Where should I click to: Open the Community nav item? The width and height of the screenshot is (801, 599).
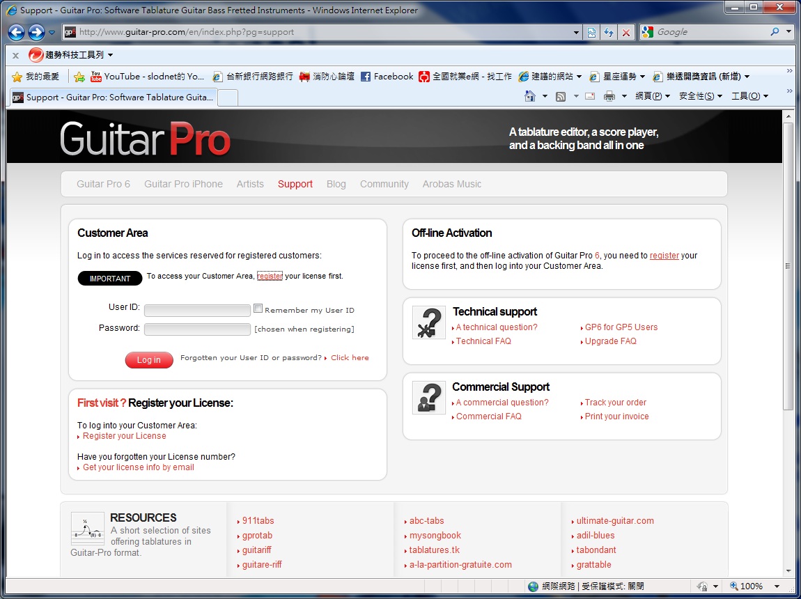tap(384, 185)
